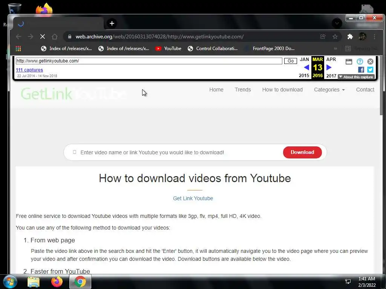The height and width of the screenshot is (289, 386).
Task: Open the Wayback calendar view icon
Action: click(x=349, y=62)
